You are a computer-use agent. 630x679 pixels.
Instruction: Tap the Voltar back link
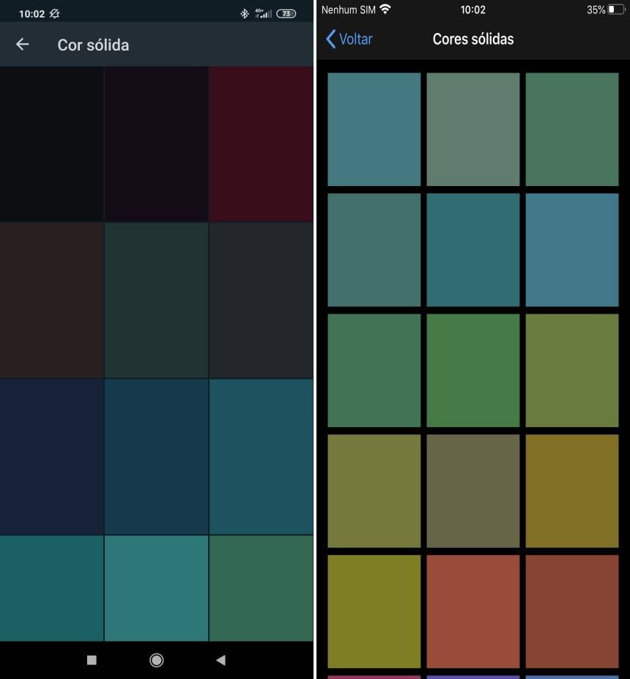coord(349,39)
